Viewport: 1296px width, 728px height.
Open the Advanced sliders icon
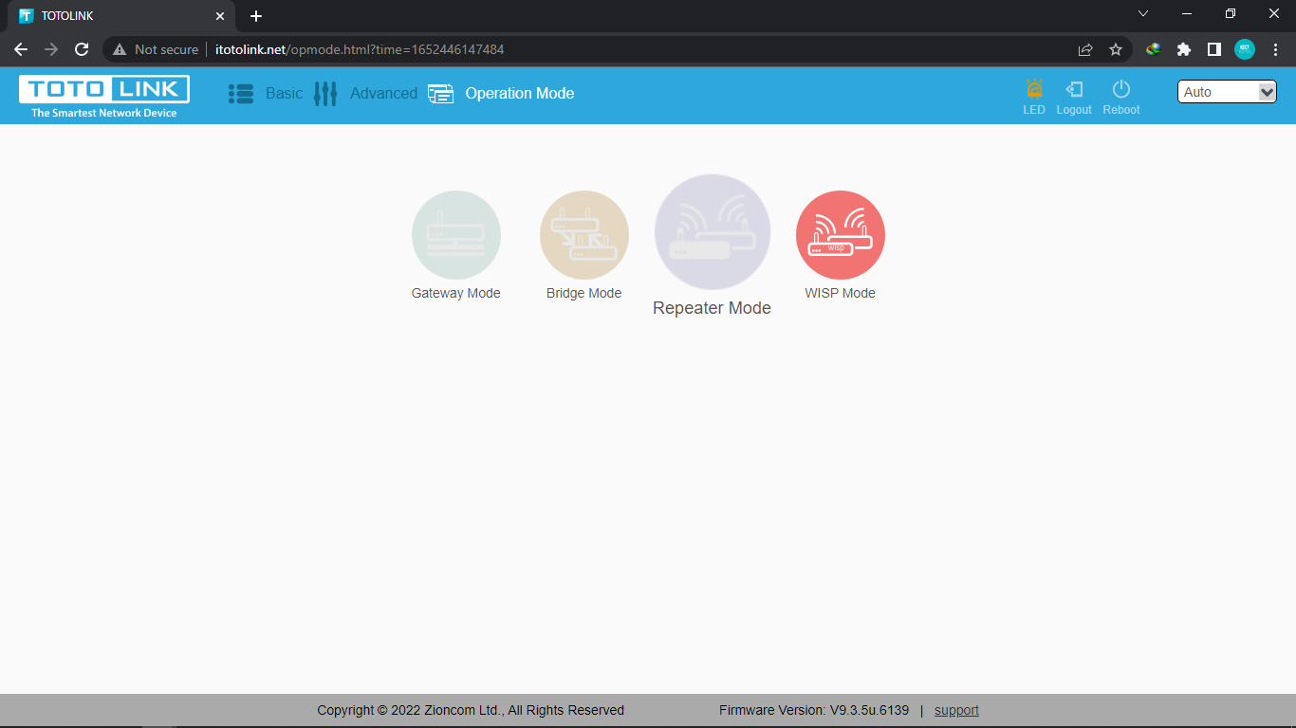[x=325, y=94]
